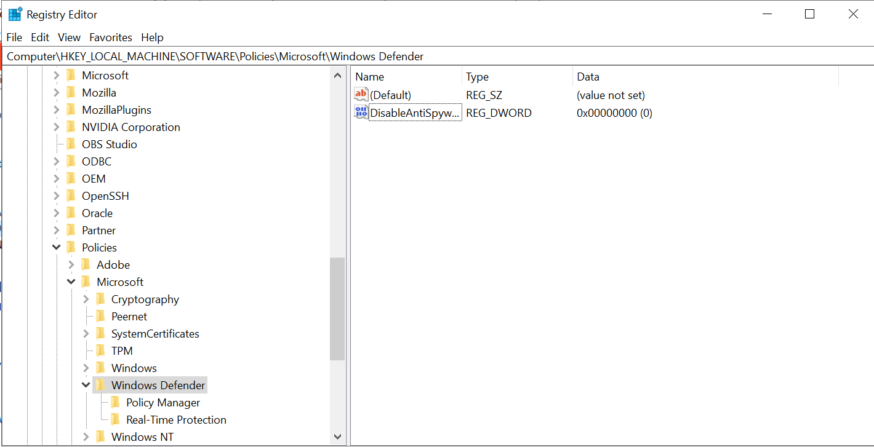Click the SystemCertificates folder icon
874x447 pixels.
pyautogui.click(x=100, y=334)
